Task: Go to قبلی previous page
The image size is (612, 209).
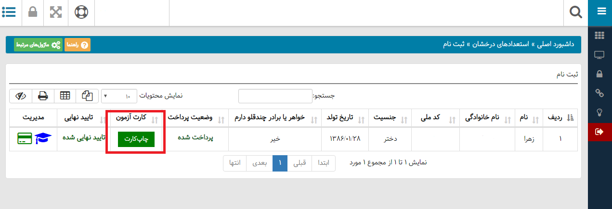Action: (x=300, y=162)
